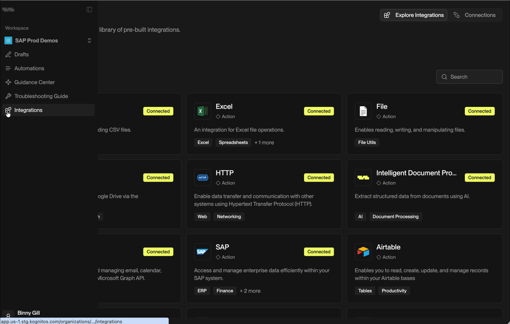
Task: Toggle the sidebar collapse control
Action: pyautogui.click(x=89, y=9)
